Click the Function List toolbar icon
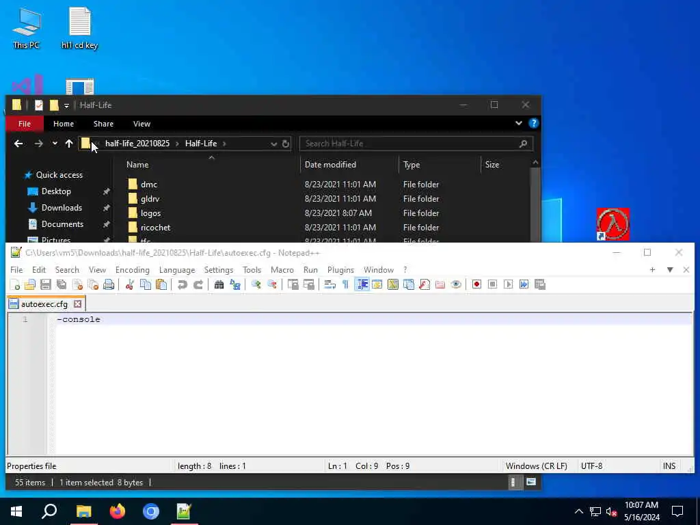This screenshot has width=700, height=525. [425, 284]
